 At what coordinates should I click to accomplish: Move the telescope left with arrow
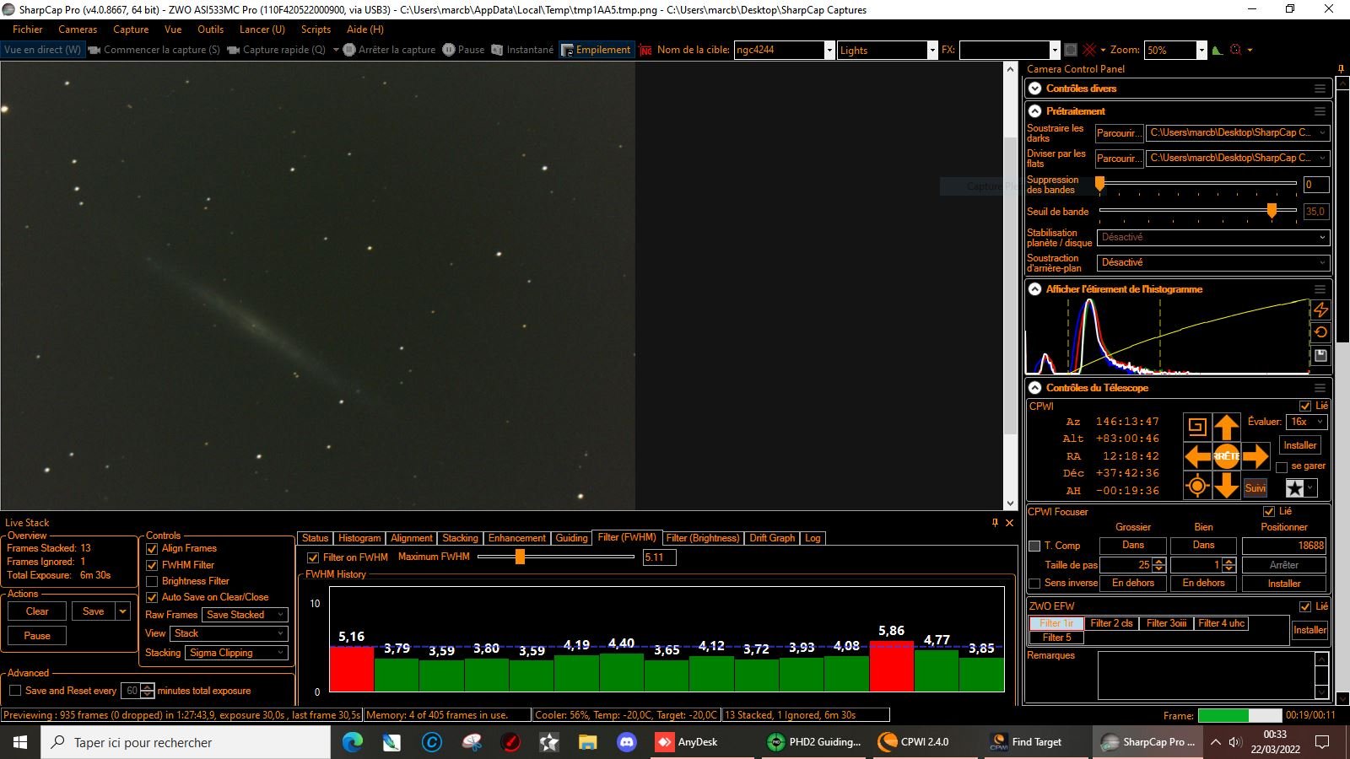point(1197,456)
